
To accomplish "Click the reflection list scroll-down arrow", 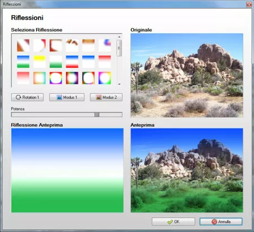I will pyautogui.click(x=119, y=84).
